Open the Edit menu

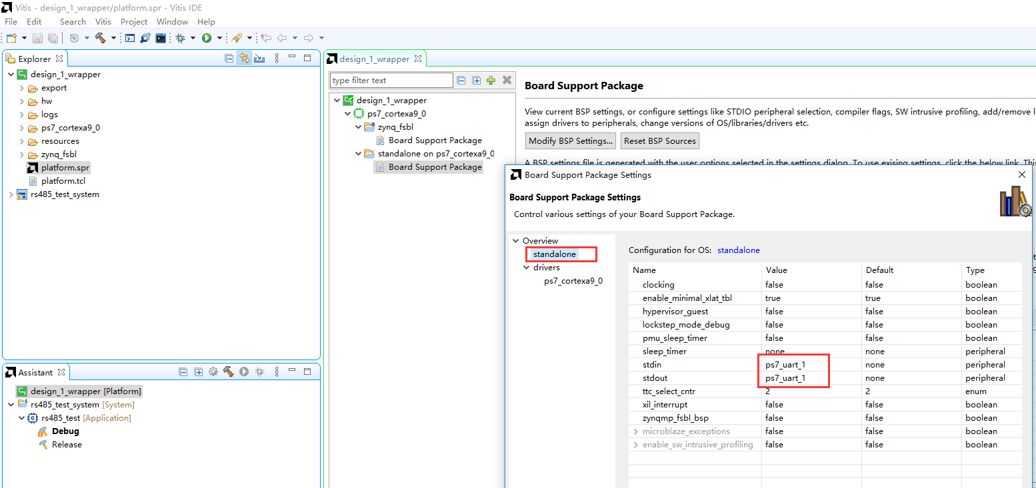click(34, 21)
